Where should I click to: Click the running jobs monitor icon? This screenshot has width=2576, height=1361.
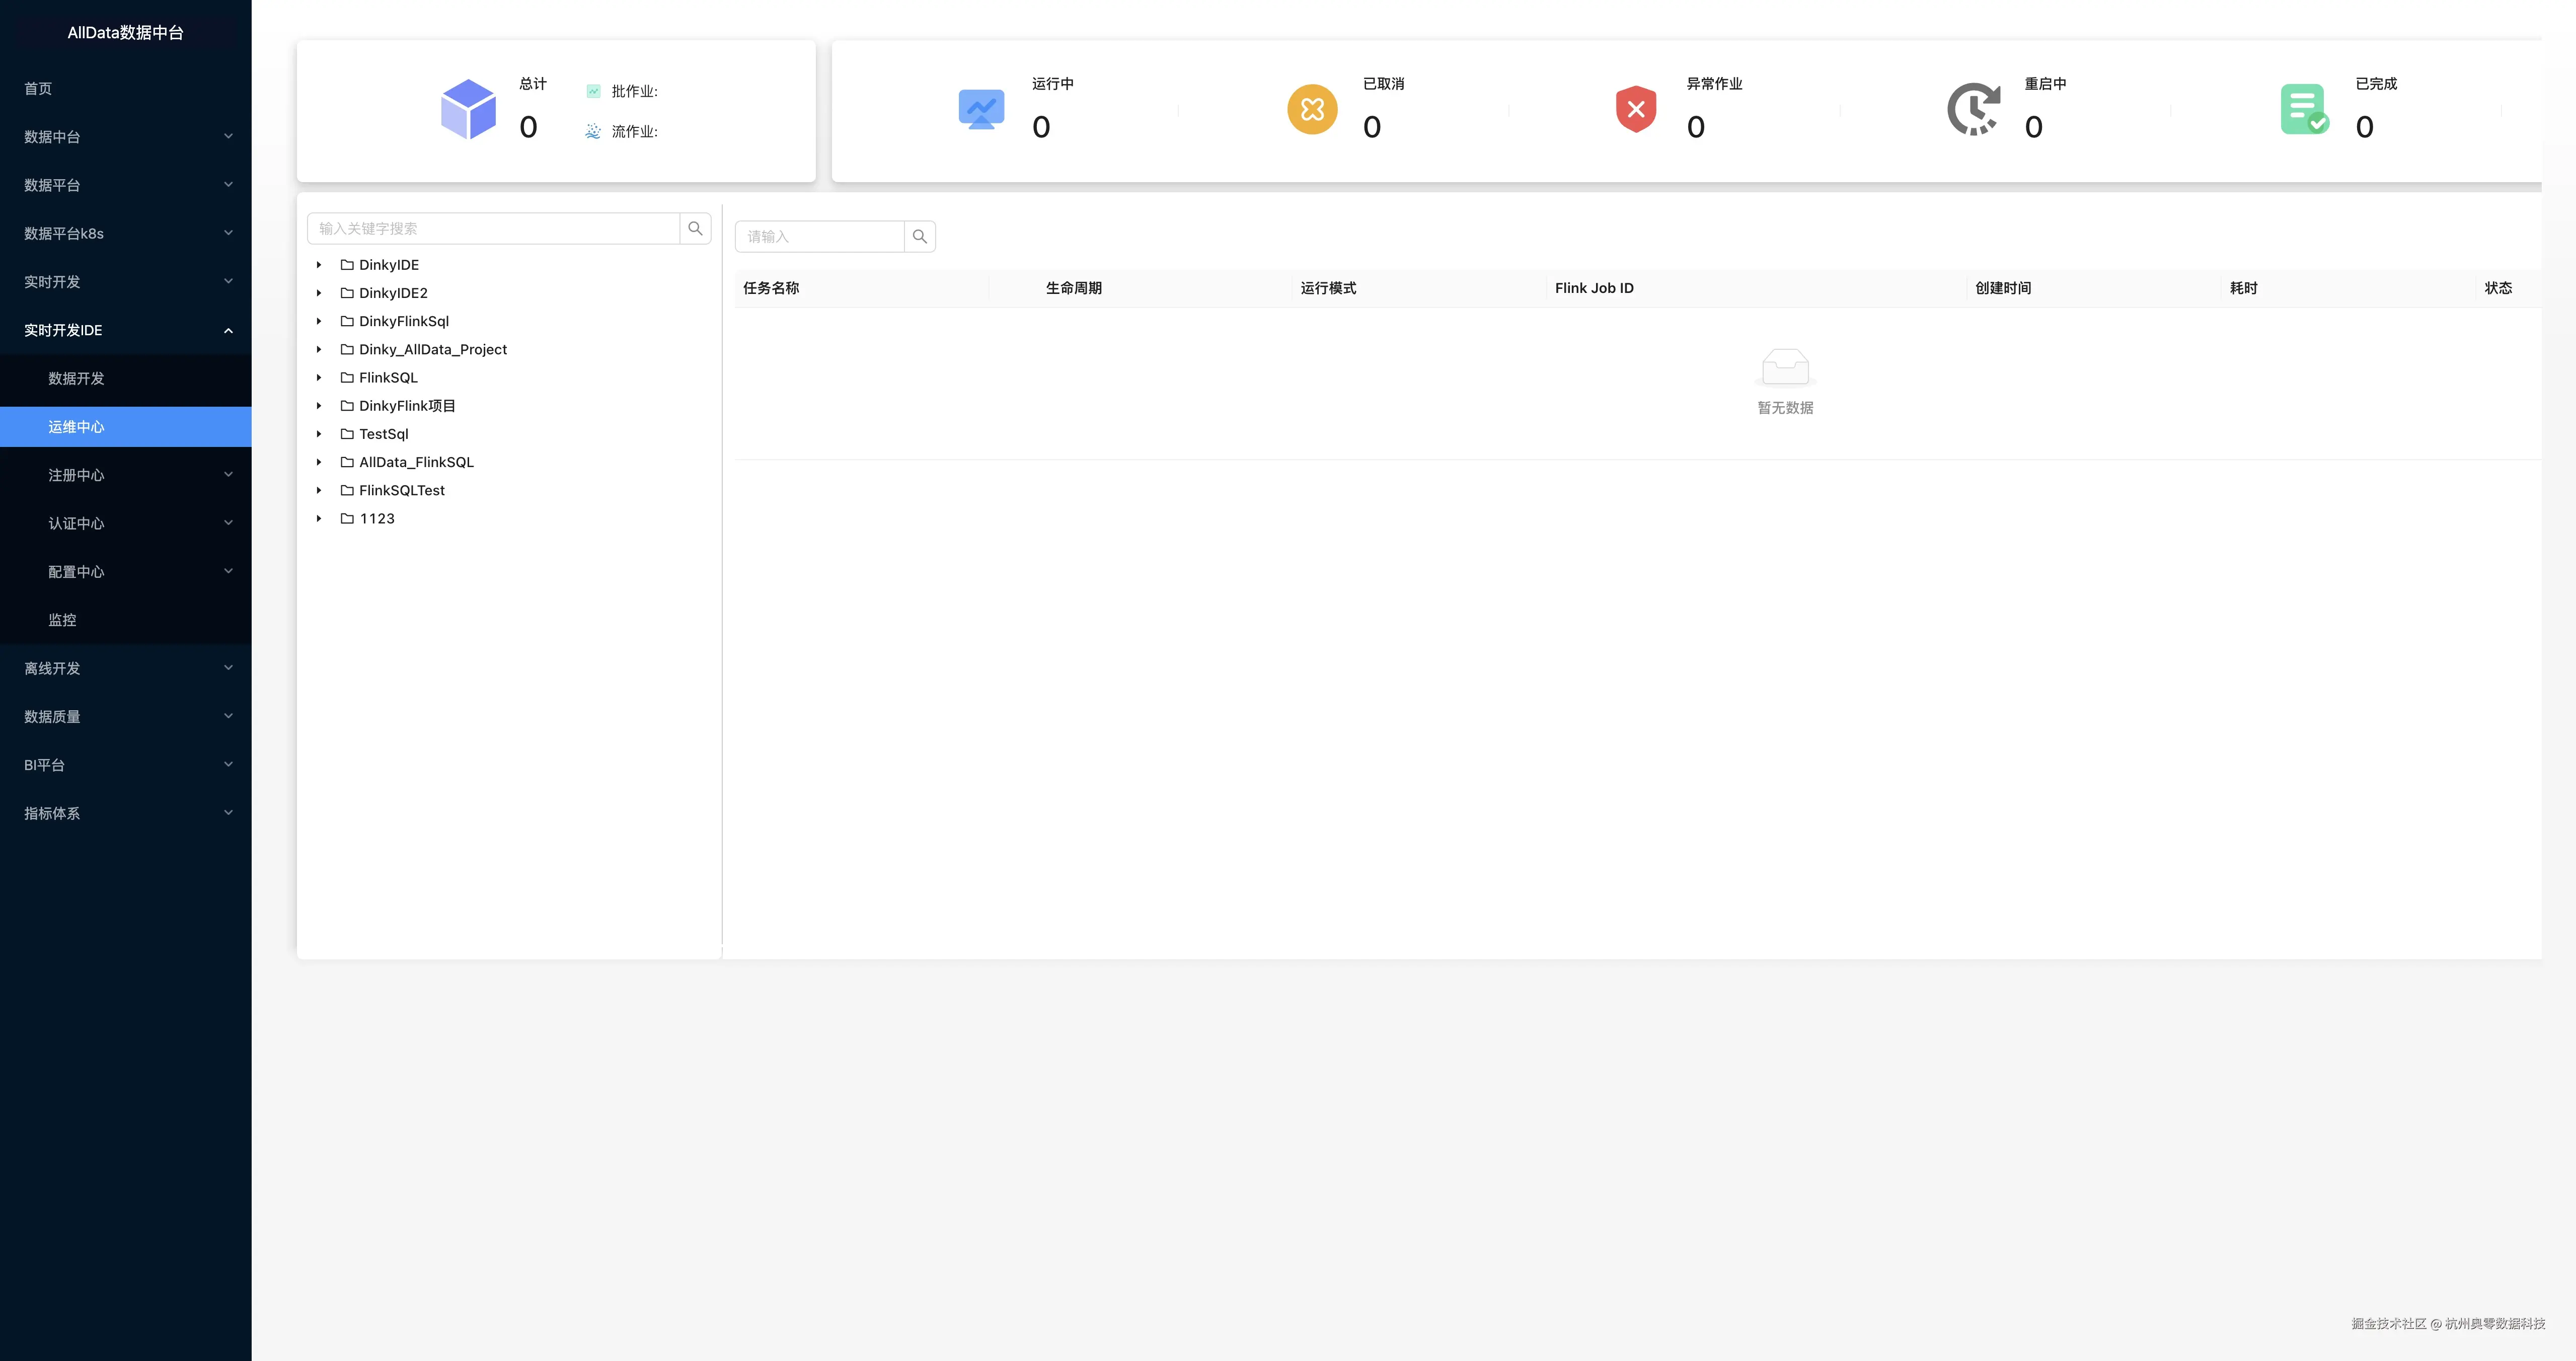point(981,109)
